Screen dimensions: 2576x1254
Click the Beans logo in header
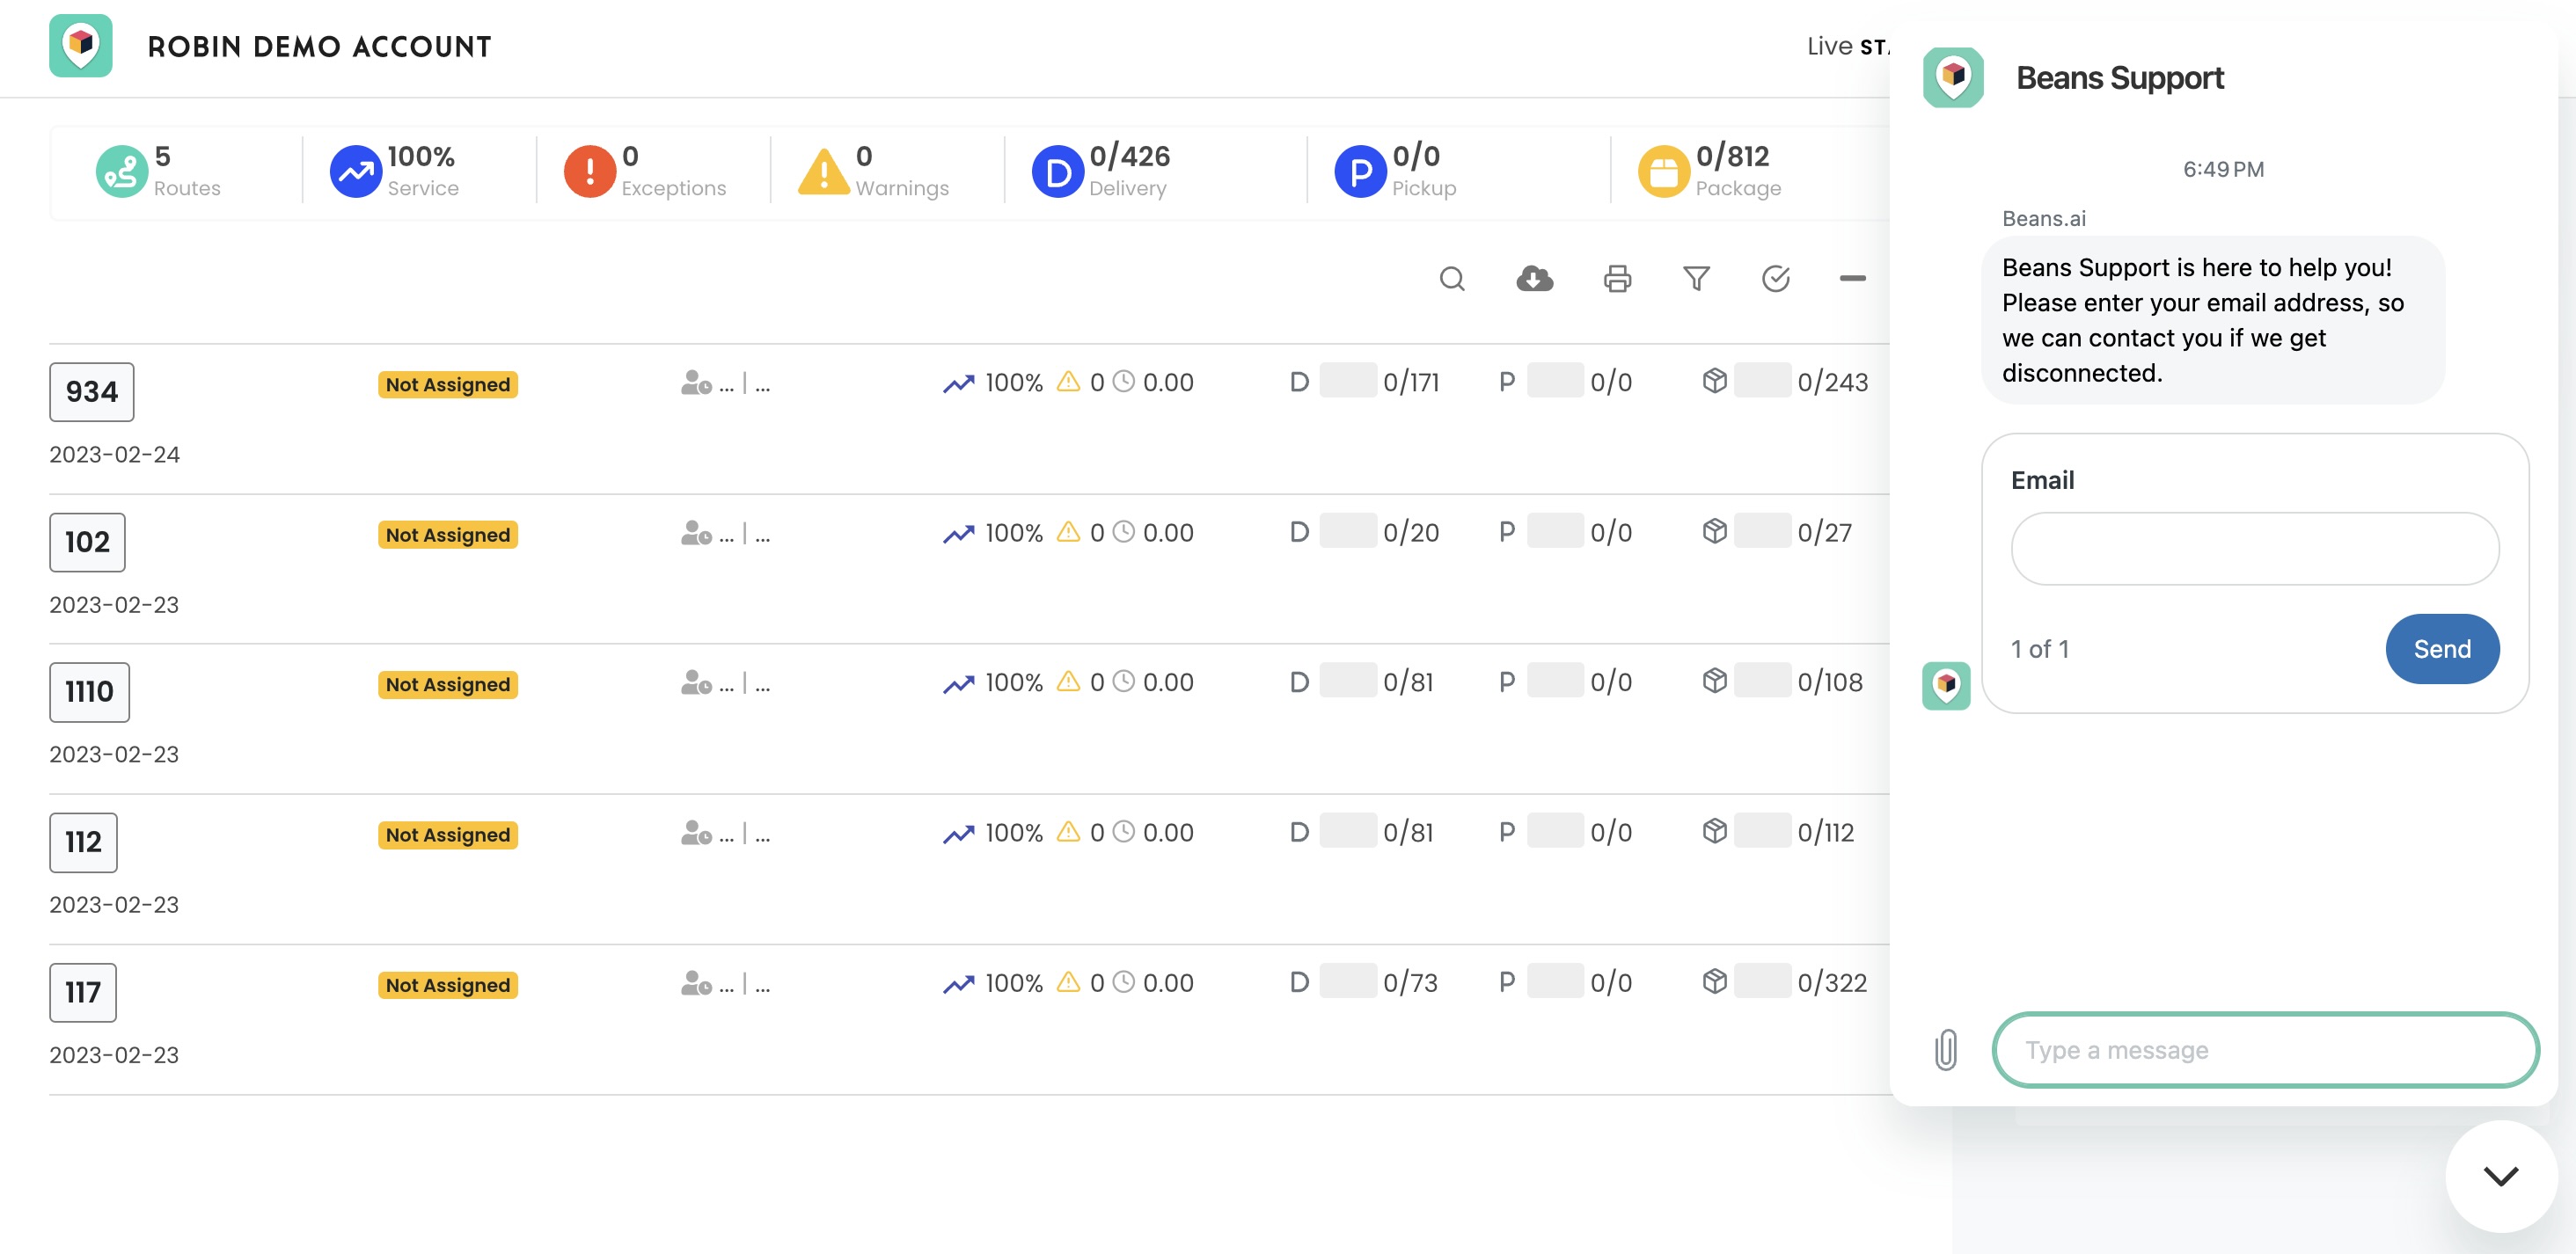[x=81, y=46]
